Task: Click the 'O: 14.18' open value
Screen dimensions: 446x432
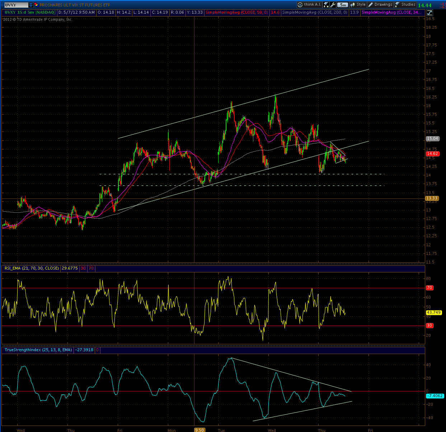Action: [106, 12]
